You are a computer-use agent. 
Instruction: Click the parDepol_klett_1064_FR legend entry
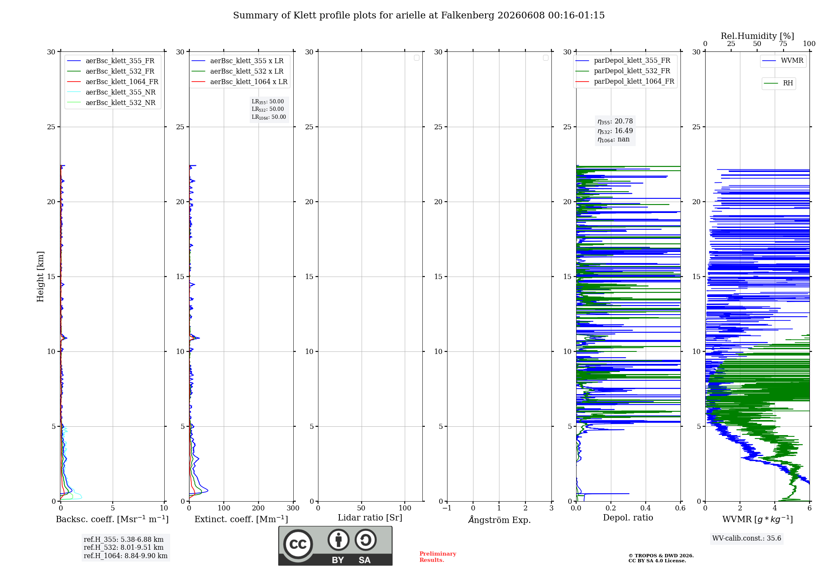pos(625,82)
